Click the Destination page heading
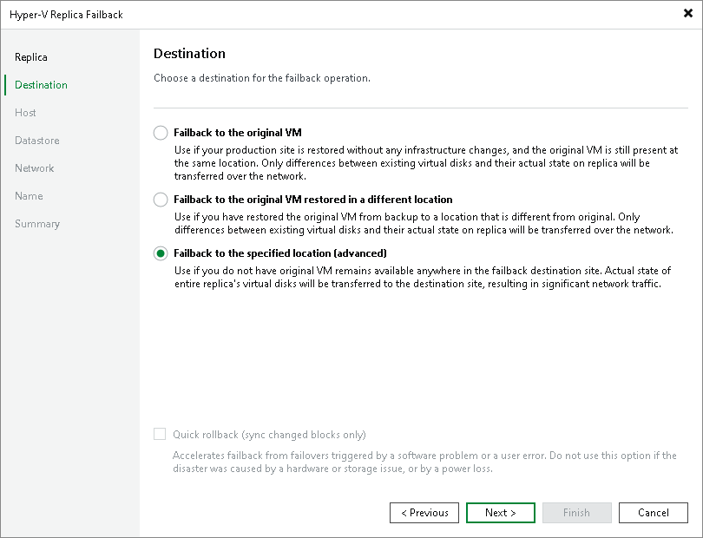Screen dimensions: 703x538 click(190, 54)
